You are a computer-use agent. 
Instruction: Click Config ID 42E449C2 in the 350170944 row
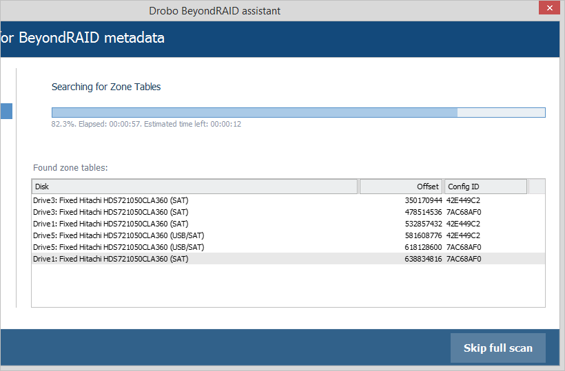point(463,200)
